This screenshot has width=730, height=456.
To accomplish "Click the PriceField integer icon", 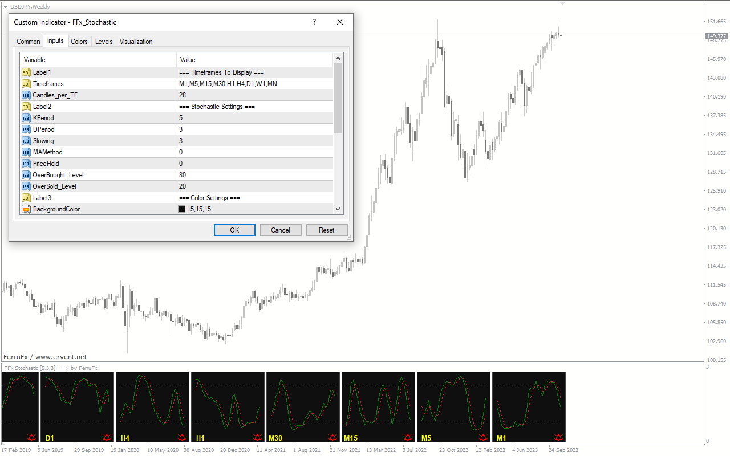I will (x=26, y=164).
